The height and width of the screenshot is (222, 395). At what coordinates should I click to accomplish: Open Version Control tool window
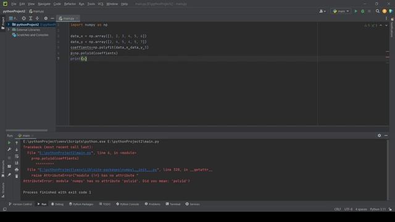pyautogui.click(x=20, y=204)
